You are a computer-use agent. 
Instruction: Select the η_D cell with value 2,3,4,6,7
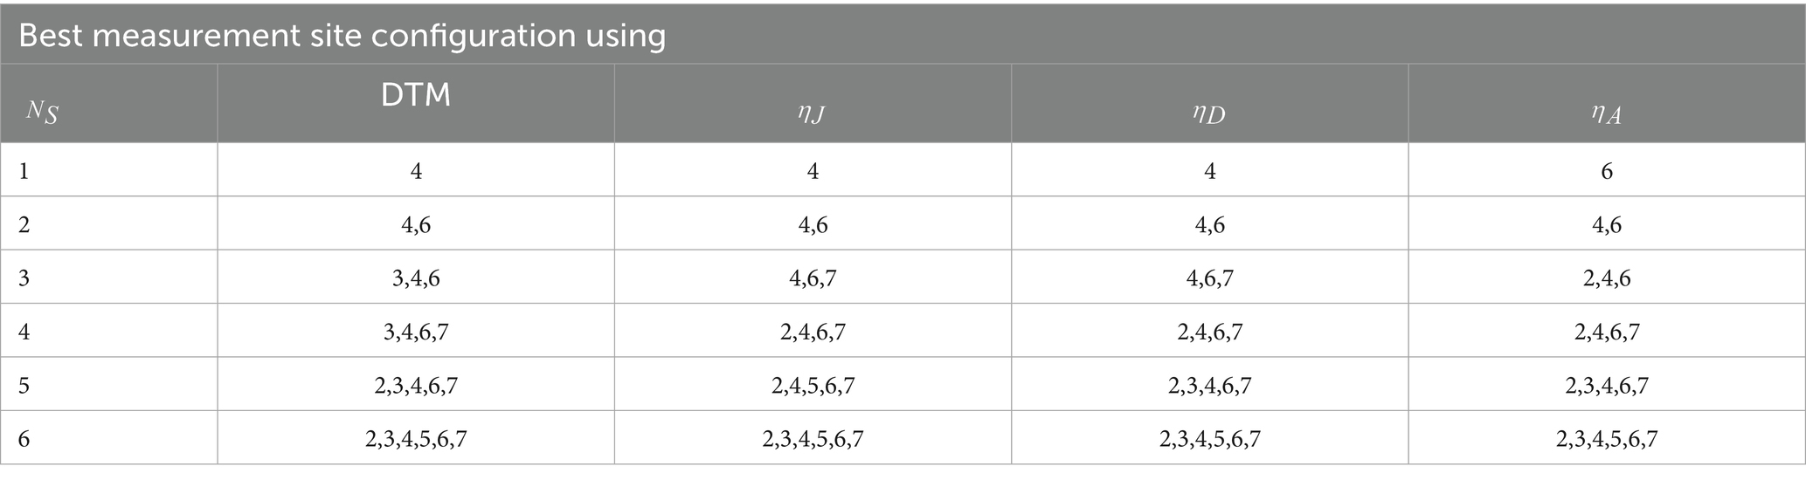tap(1209, 385)
